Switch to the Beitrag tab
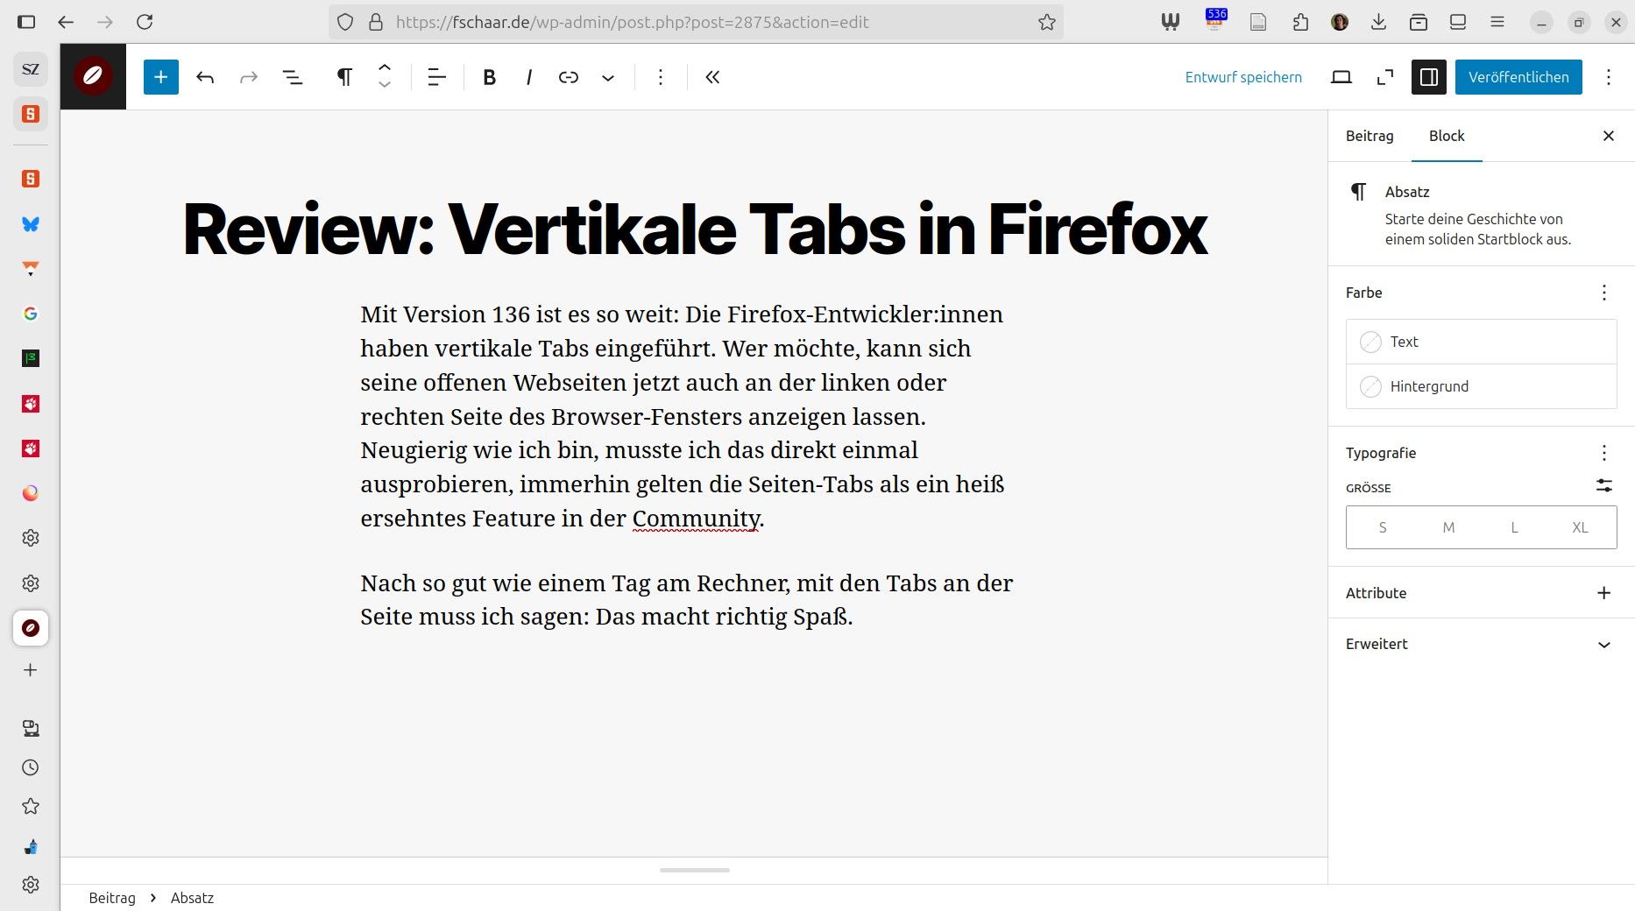The image size is (1635, 911). tap(1370, 136)
